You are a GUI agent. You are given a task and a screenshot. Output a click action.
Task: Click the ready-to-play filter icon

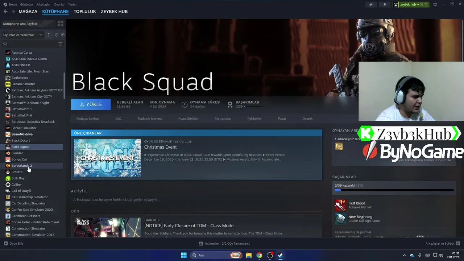click(x=63, y=35)
